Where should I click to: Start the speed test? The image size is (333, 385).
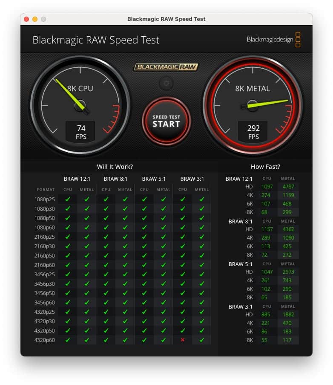166,121
